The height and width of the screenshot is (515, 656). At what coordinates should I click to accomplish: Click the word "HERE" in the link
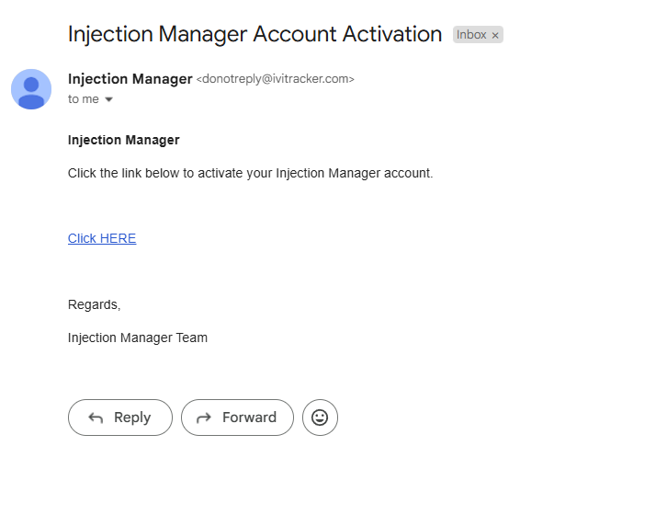[x=118, y=238]
